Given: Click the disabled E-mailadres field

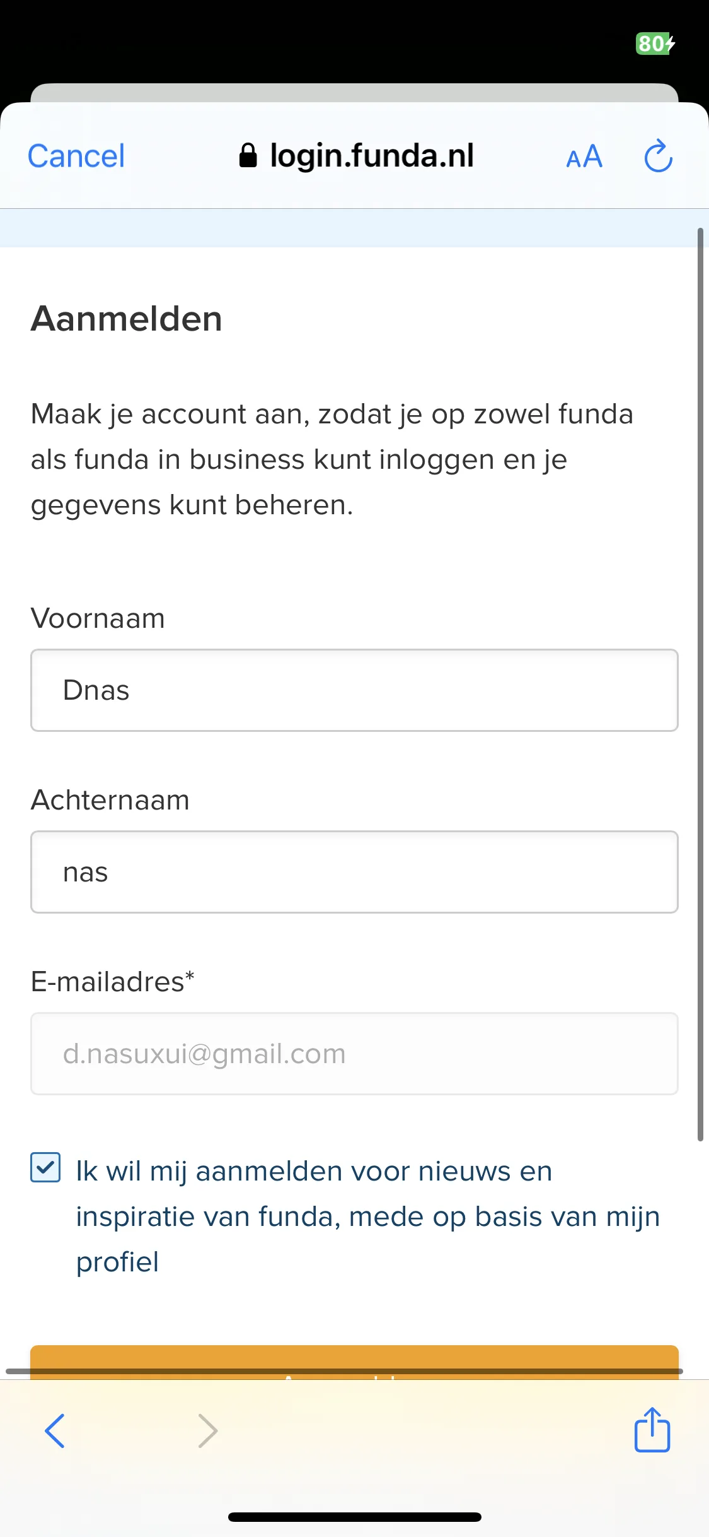Looking at the screenshot, I should click(x=354, y=1054).
